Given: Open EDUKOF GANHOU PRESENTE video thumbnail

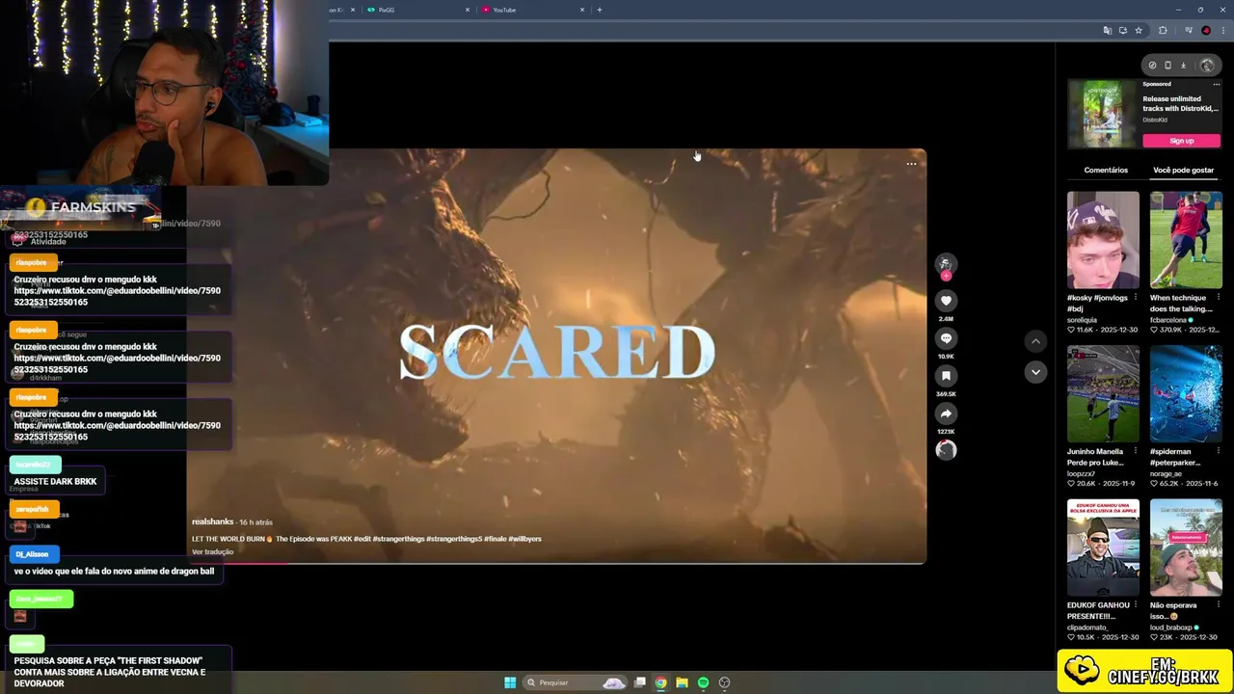Looking at the screenshot, I should click(x=1103, y=548).
